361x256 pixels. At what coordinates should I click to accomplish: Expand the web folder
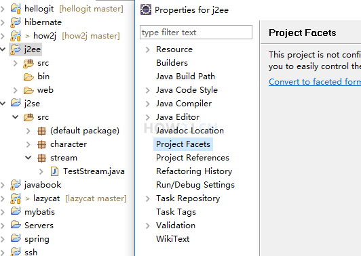pyautogui.click(x=15, y=90)
